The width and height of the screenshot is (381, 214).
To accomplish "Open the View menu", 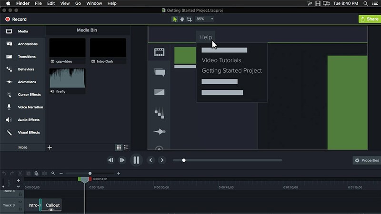I will 65,3.
